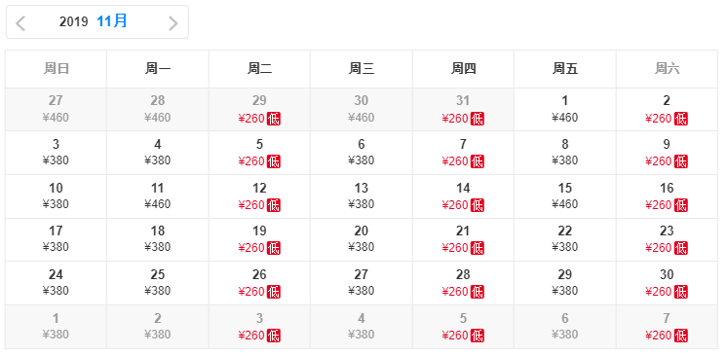Image resolution: width=728 pixels, height=355 pixels.
Task: Click the low-price badge on November 30
Action: (681, 292)
